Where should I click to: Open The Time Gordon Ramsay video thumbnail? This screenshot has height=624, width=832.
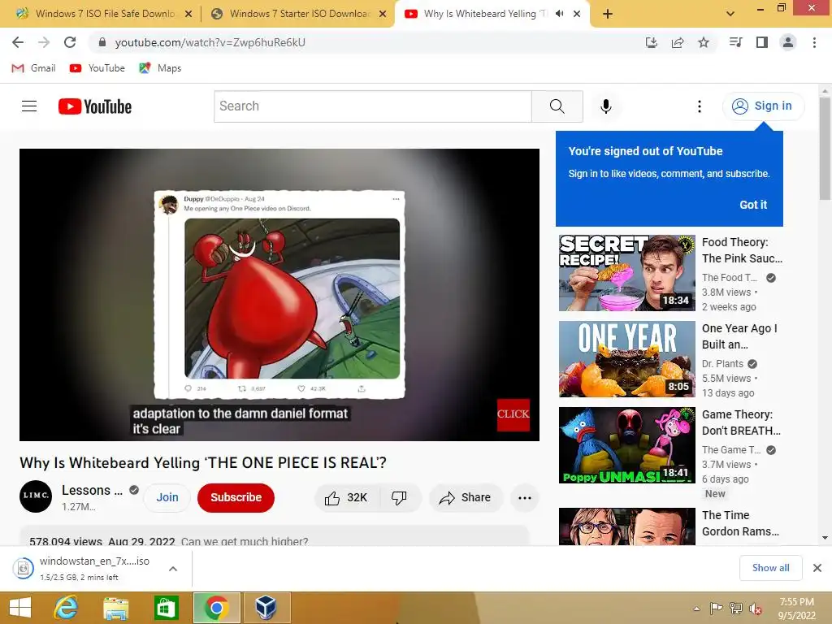click(626, 526)
